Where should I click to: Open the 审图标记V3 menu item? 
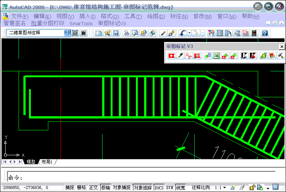112,23
